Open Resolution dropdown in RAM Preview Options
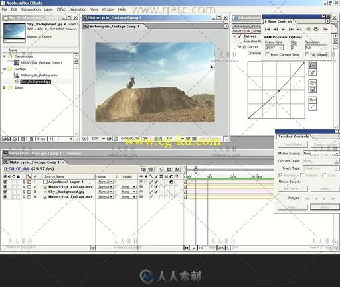 click(316, 48)
